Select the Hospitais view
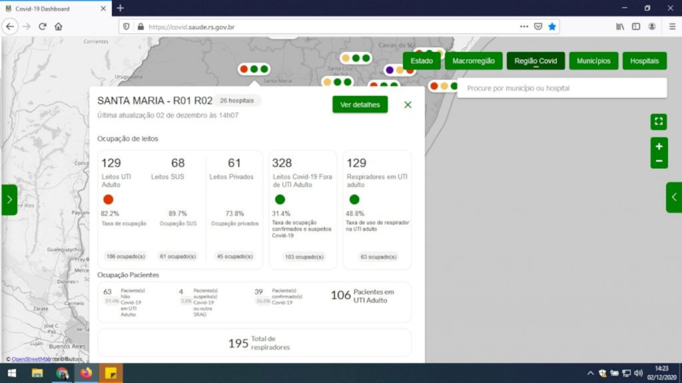 point(644,61)
